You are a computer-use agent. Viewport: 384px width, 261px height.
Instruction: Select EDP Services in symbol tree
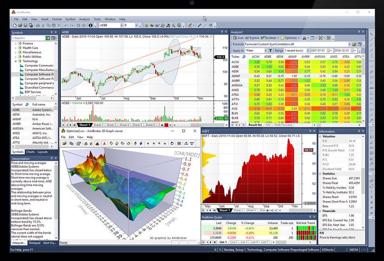click(33, 92)
